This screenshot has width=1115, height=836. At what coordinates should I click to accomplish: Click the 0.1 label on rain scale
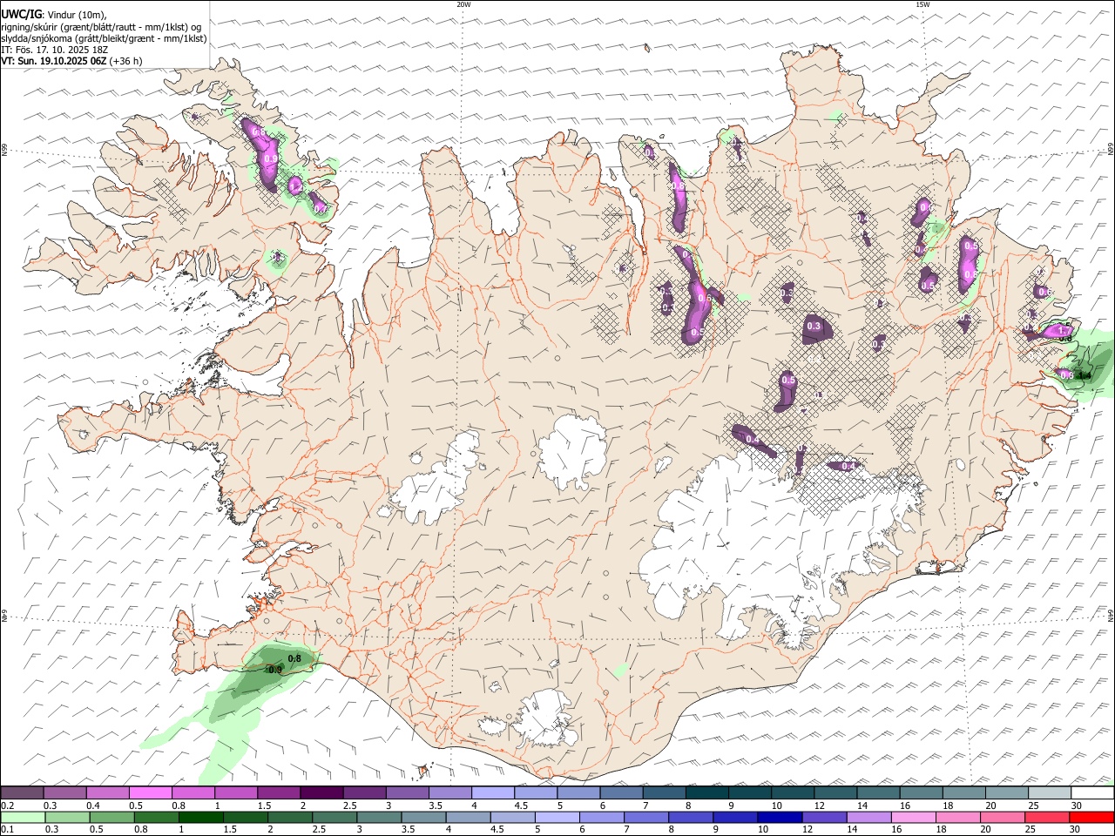coord(6,830)
